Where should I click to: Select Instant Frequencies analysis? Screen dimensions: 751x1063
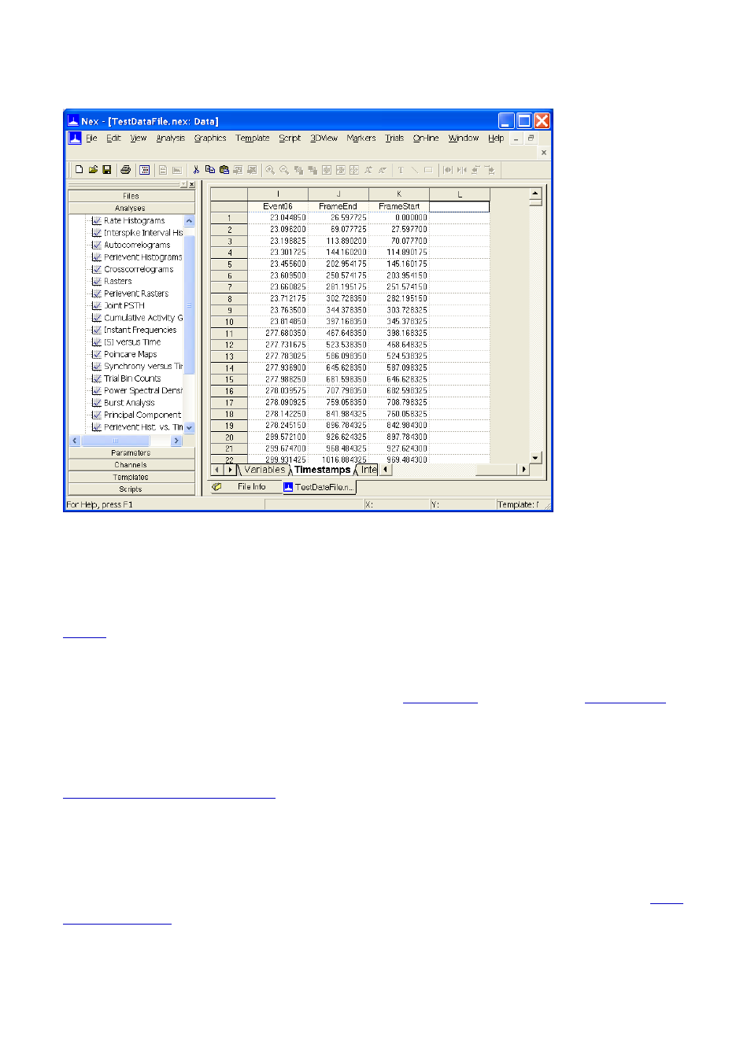(x=140, y=330)
